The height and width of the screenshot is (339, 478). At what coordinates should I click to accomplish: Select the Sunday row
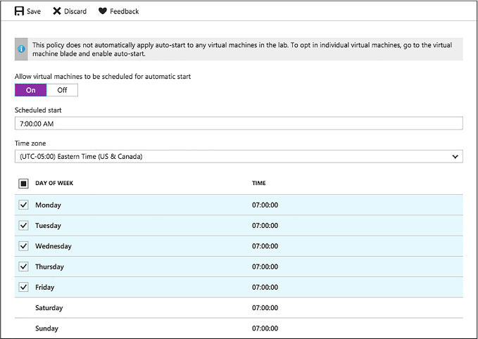coord(239,328)
